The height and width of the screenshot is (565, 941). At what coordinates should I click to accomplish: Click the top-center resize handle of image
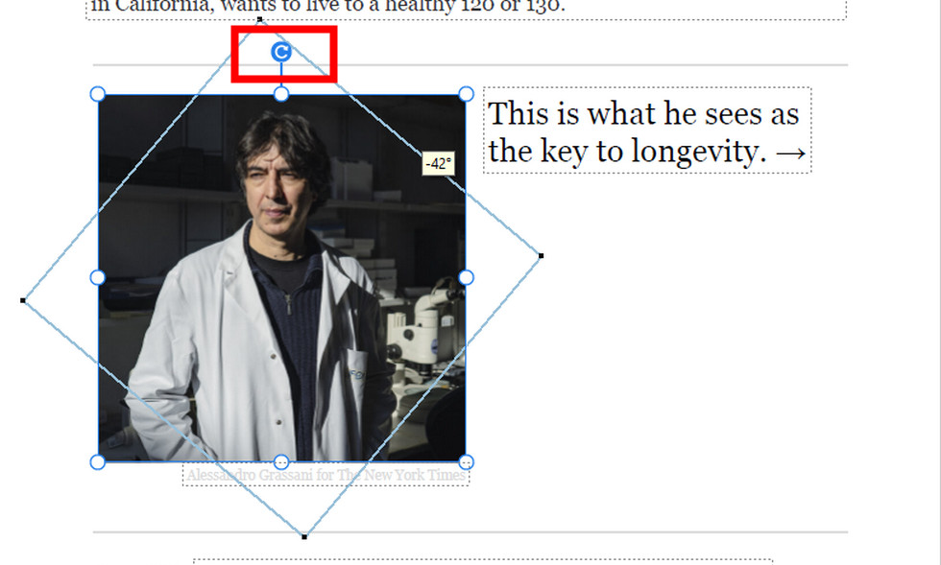click(x=280, y=94)
